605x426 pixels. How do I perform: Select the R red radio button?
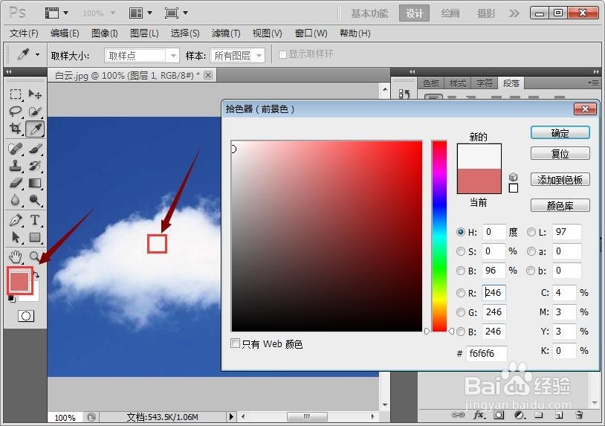(x=461, y=293)
